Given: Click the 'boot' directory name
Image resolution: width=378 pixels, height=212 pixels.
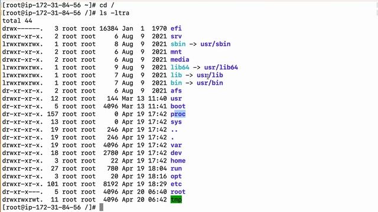Looking at the screenshot, I should pos(178,106).
